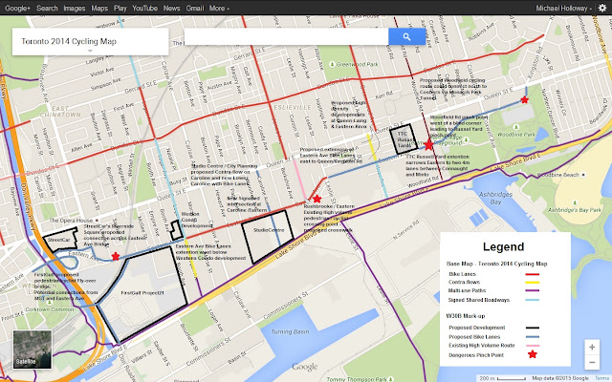Screen dimensions: 612x382
Task: Click the Weston Condo Development outline
Action: [176, 230]
